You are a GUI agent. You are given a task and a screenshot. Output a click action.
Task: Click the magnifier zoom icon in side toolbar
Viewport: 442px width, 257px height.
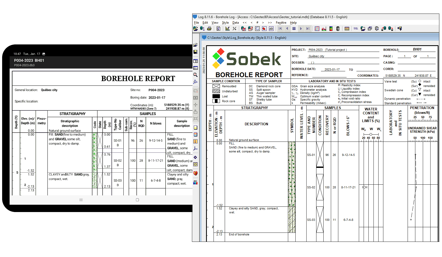click(x=195, y=75)
